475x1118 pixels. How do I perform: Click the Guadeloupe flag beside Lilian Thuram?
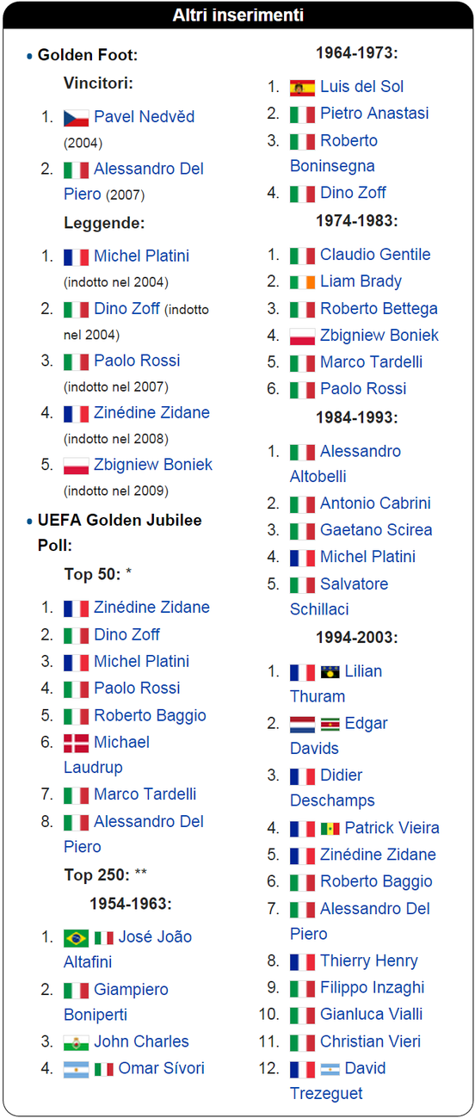click(x=330, y=672)
